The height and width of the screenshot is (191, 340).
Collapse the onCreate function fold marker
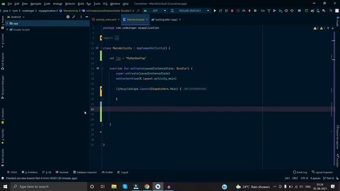pos(102,68)
